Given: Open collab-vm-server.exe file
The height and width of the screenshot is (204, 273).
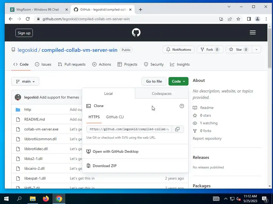Looking at the screenshot, I should click(x=41, y=129).
